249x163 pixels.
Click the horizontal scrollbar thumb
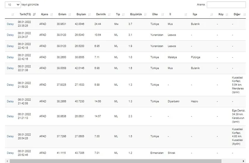[115, 161]
